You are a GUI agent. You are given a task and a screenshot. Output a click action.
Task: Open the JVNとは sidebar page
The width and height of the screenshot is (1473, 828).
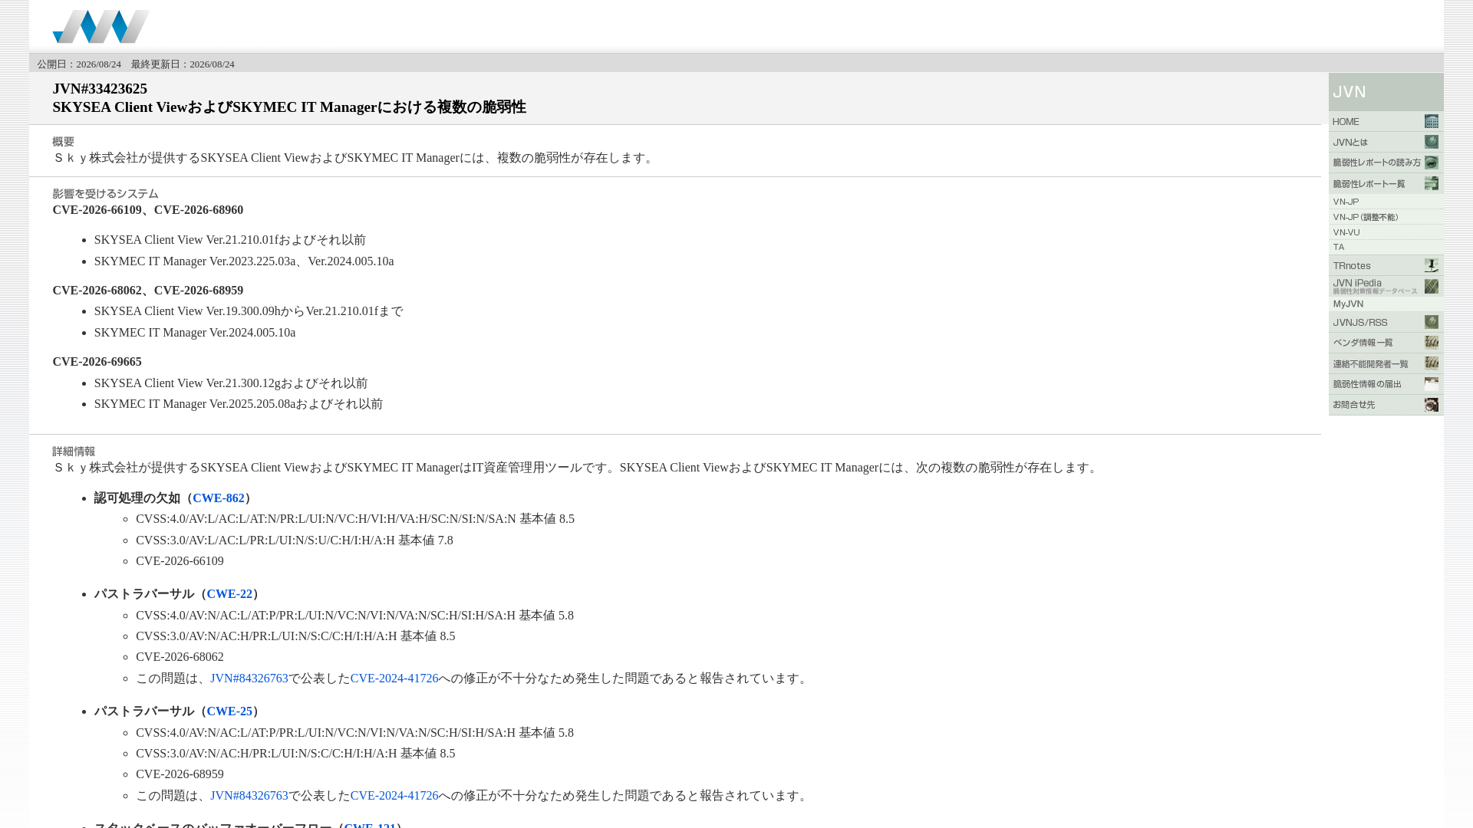tap(1386, 142)
